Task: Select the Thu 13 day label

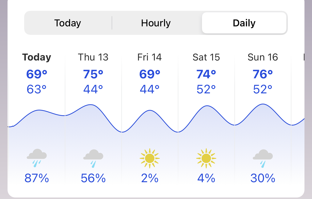Action: (93, 57)
